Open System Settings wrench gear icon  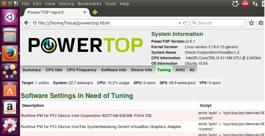(x=10, y=126)
